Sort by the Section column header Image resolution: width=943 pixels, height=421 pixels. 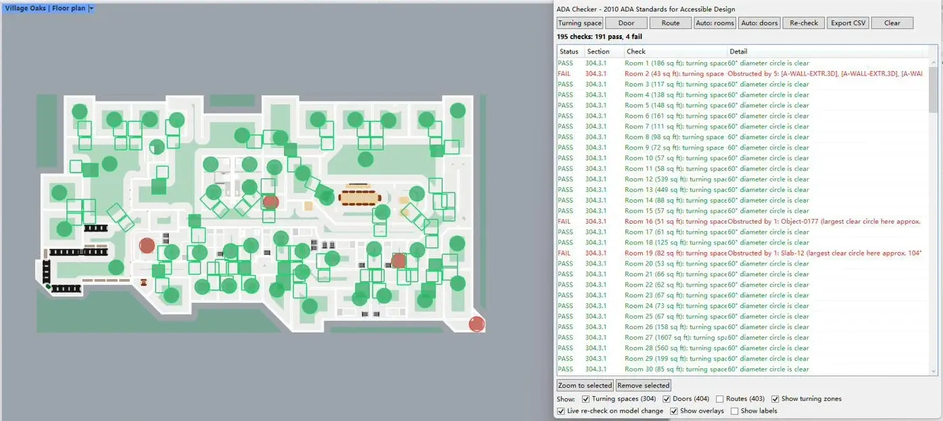pos(604,51)
